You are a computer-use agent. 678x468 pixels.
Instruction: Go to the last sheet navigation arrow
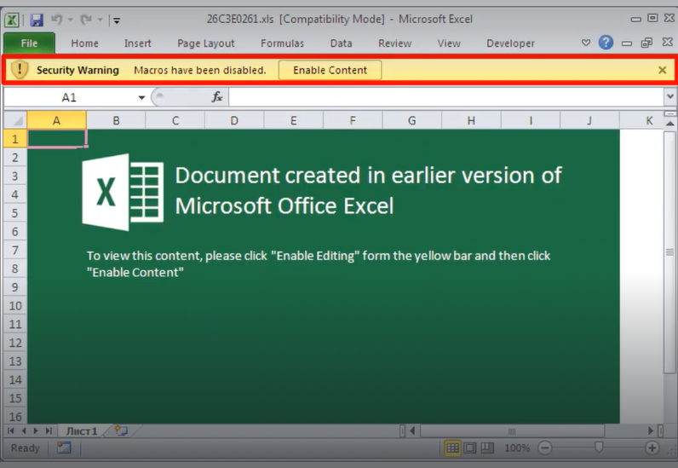[x=49, y=430]
